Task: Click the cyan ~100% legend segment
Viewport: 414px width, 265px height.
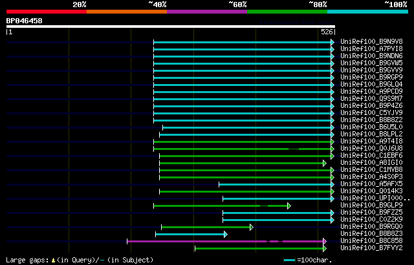Action: click(x=368, y=12)
